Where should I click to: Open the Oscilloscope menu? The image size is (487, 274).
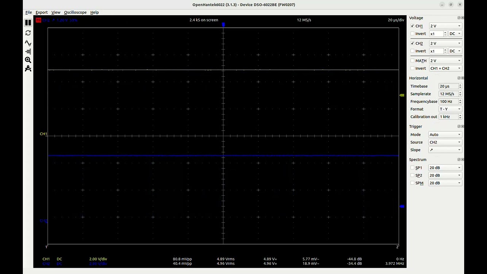pos(75,13)
